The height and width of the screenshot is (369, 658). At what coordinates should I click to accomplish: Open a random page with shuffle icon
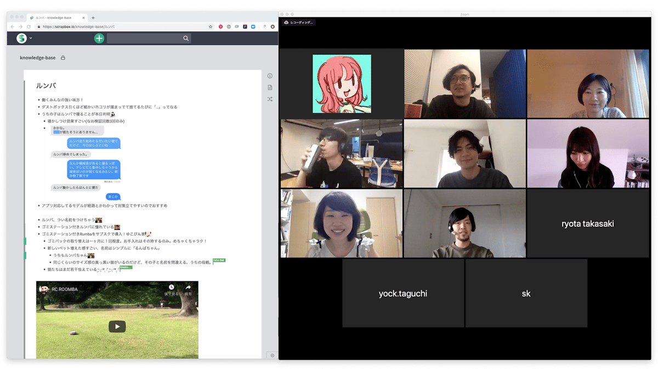[270, 99]
